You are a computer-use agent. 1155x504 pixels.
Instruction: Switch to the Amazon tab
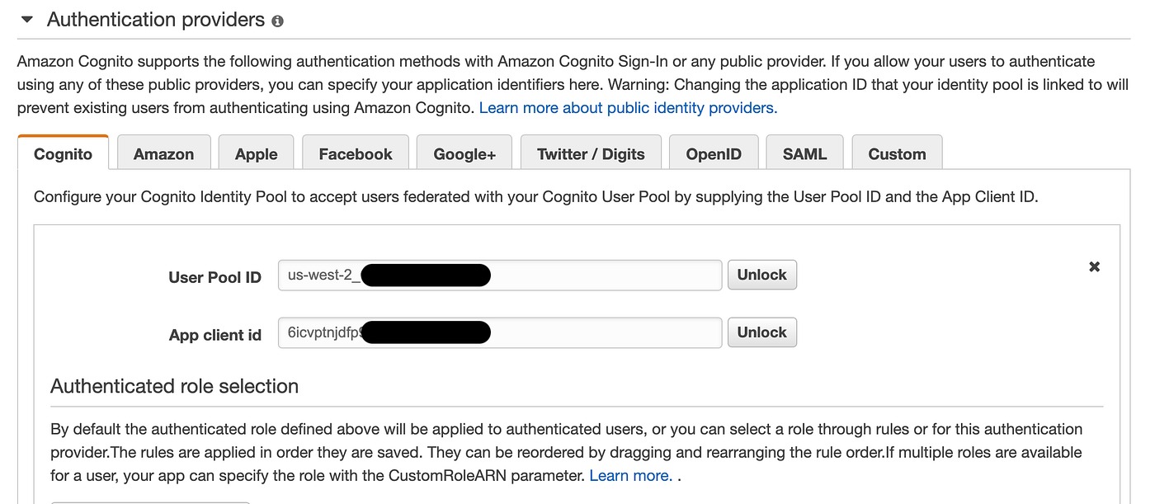(x=163, y=154)
